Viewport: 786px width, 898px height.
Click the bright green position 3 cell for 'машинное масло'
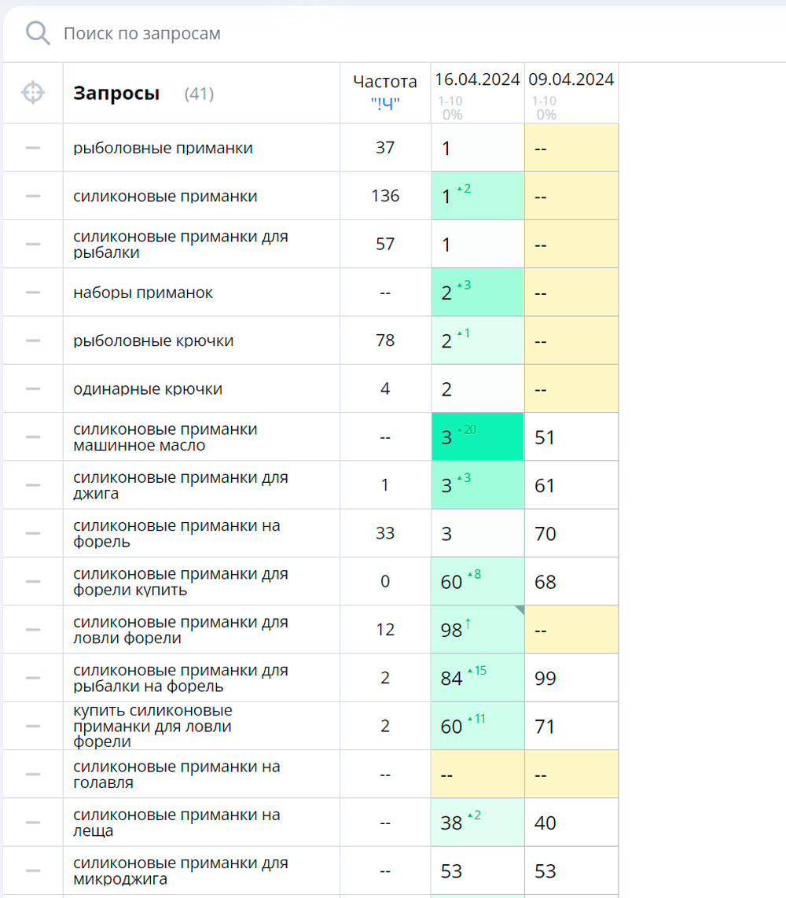click(477, 437)
